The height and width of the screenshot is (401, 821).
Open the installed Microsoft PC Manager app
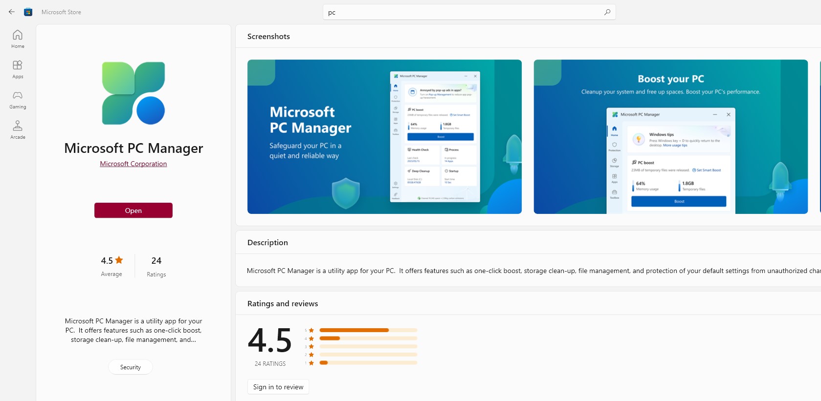133,211
